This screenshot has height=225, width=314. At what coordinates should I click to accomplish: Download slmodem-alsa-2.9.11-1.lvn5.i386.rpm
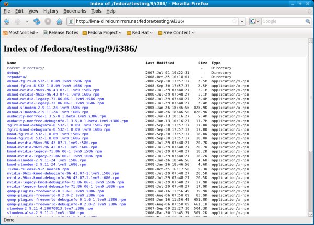[x=46, y=213]
